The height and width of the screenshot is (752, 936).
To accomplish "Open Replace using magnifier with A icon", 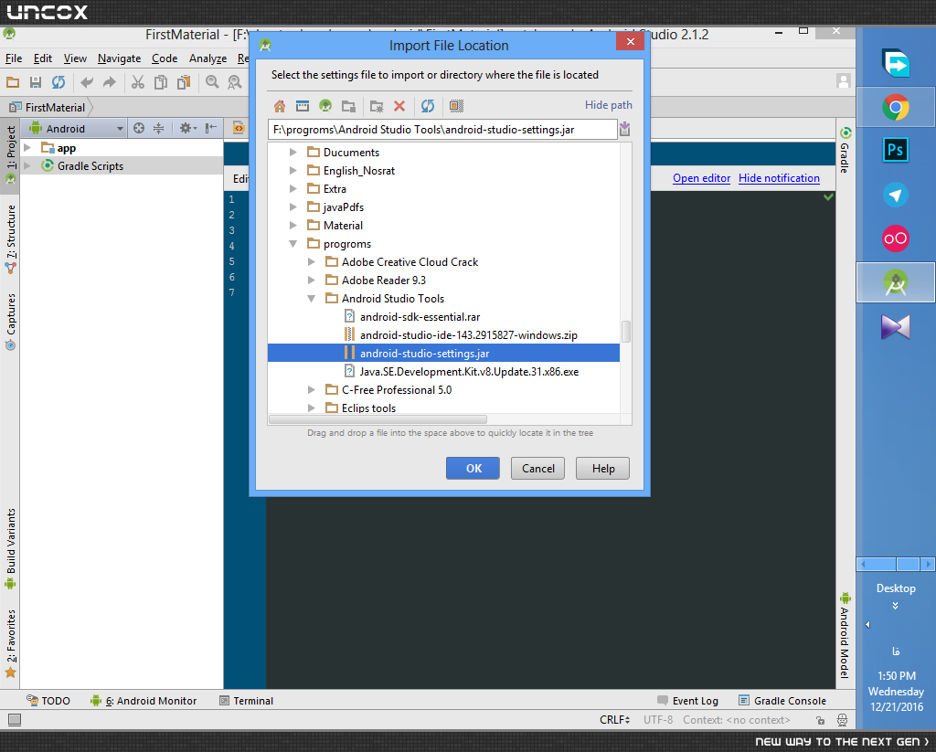I will 235,82.
